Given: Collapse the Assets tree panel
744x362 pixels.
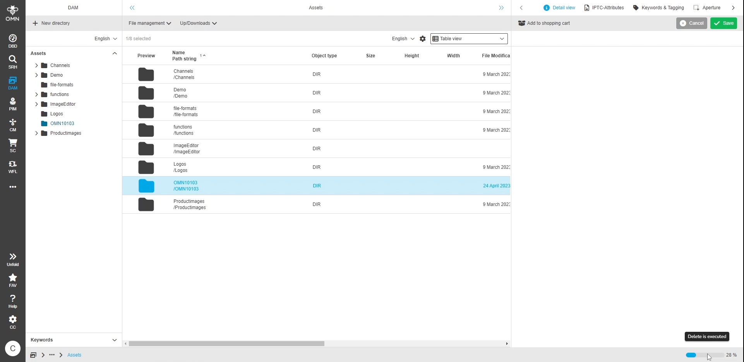Looking at the screenshot, I should tap(115, 53).
